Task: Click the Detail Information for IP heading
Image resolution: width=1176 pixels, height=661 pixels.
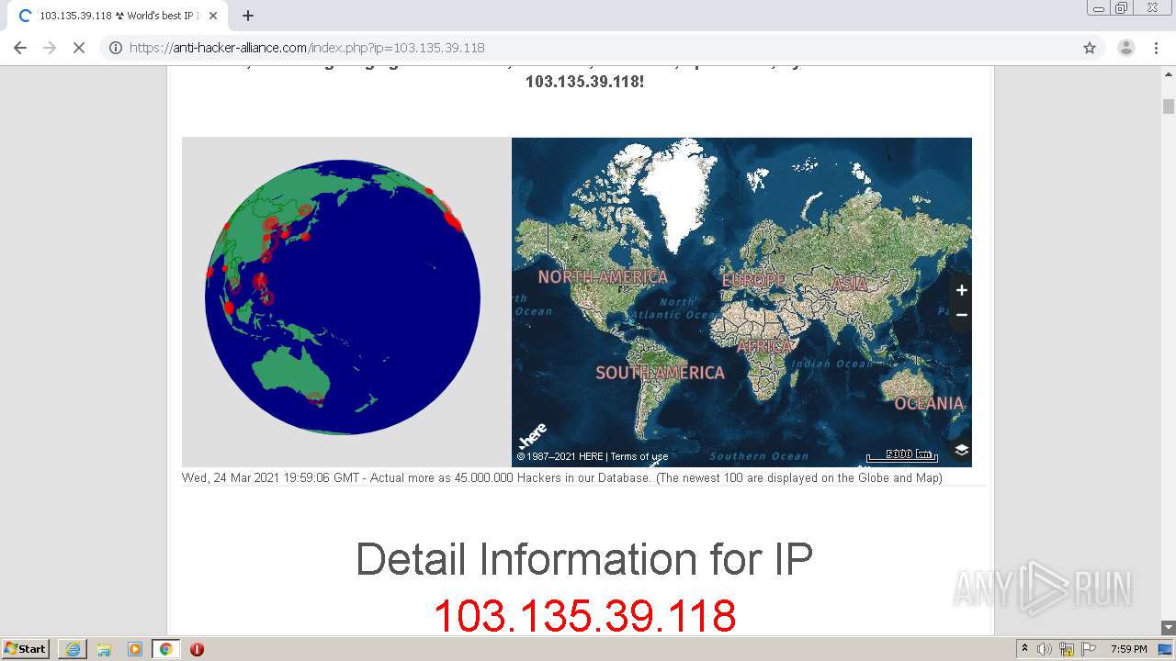Action: pyautogui.click(x=584, y=559)
